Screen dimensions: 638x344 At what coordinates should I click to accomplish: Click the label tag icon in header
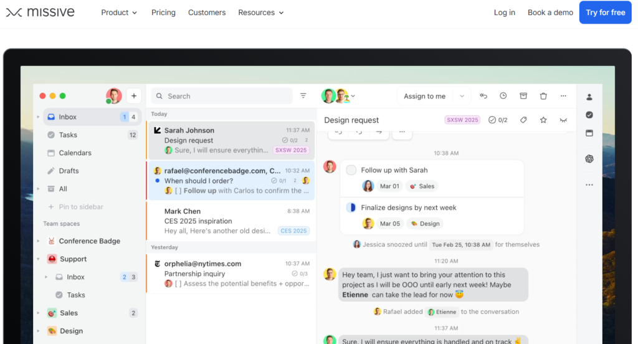pyautogui.click(x=523, y=120)
